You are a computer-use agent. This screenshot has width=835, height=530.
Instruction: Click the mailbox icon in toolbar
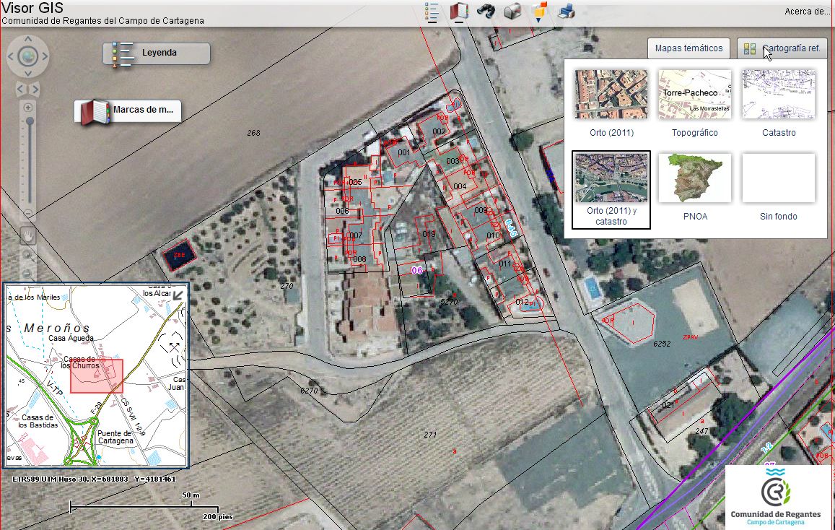pyautogui.click(x=512, y=12)
